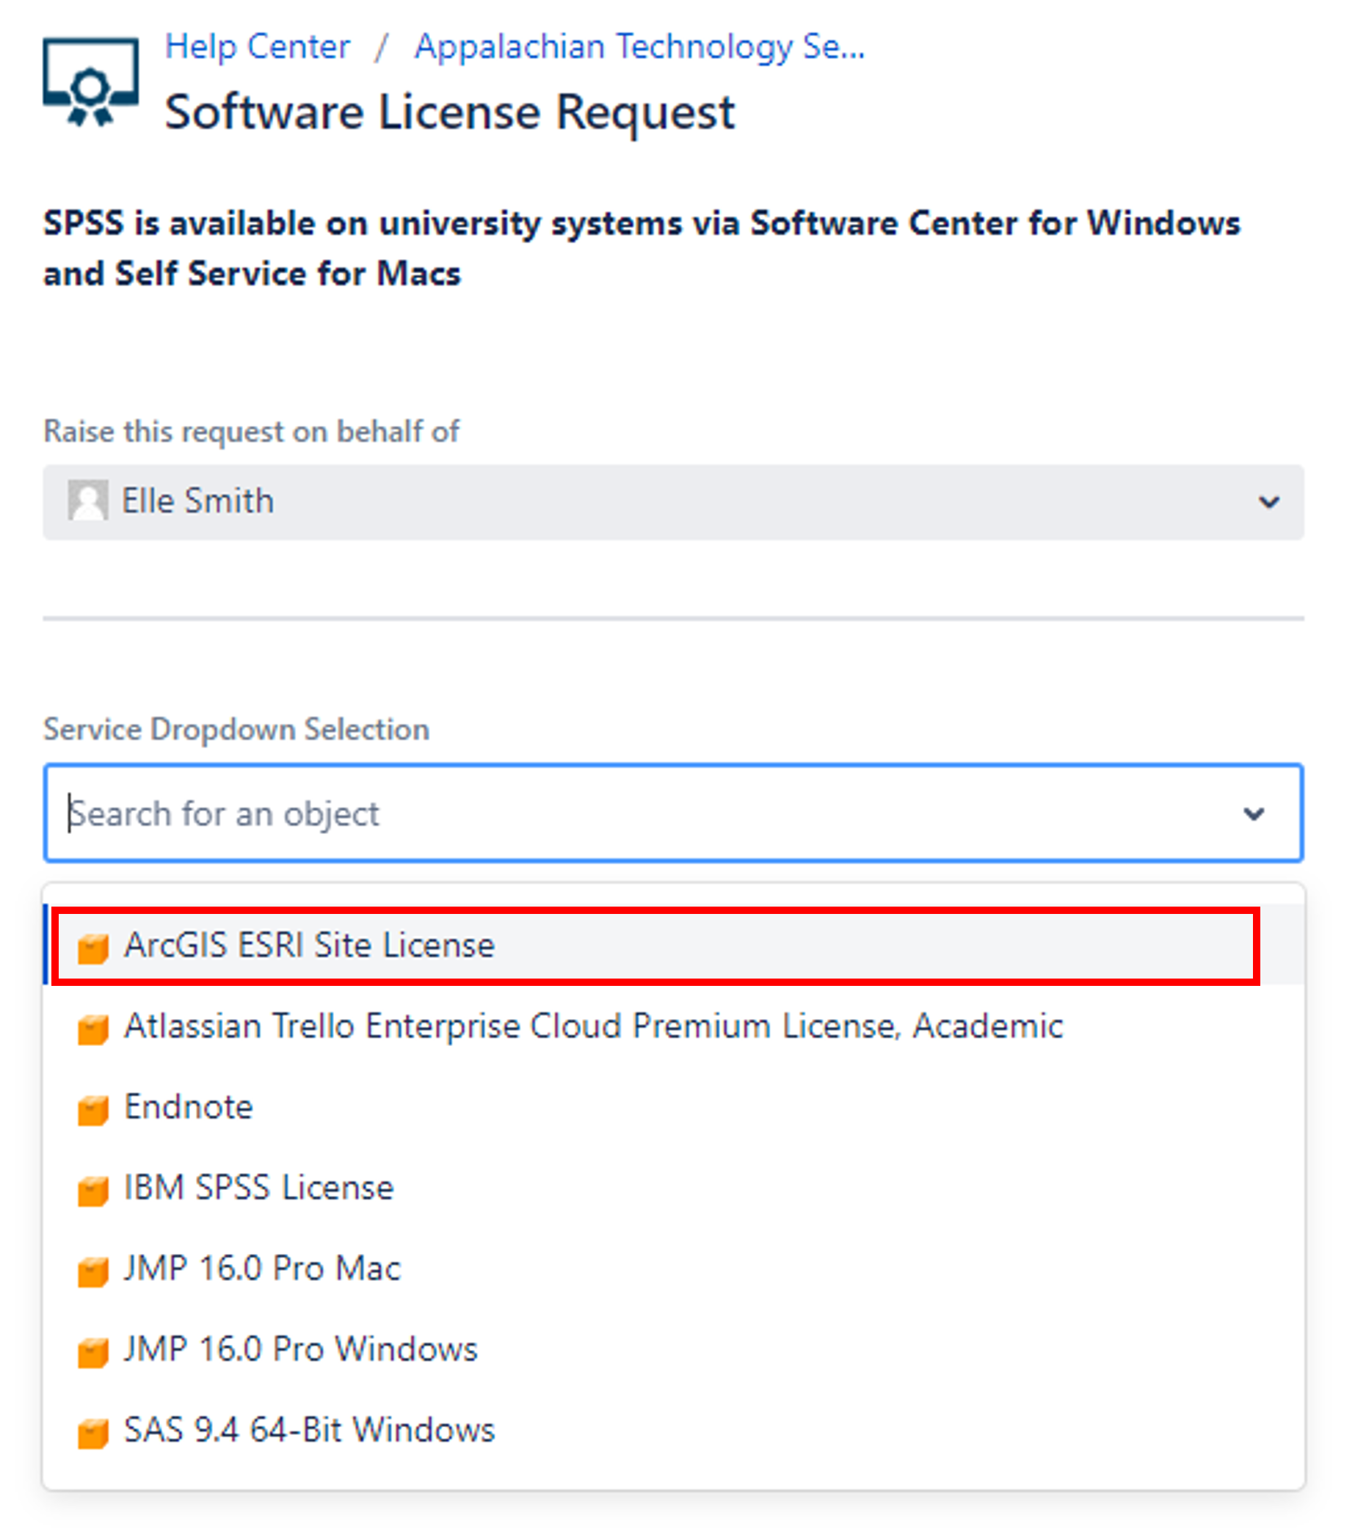The height and width of the screenshot is (1535, 1355).
Task: Click the 'Raise this request on behalf of' label
Action: point(252,432)
